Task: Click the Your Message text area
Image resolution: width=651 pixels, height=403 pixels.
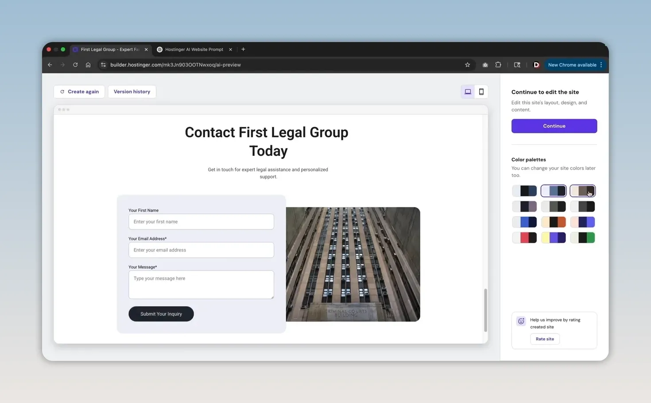Action: click(x=201, y=285)
